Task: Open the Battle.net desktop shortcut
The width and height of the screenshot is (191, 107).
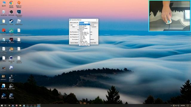Action: coord(4,96)
